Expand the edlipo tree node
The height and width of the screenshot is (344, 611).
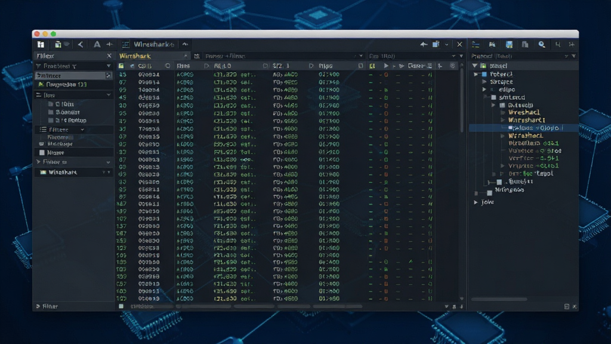pyautogui.click(x=485, y=90)
